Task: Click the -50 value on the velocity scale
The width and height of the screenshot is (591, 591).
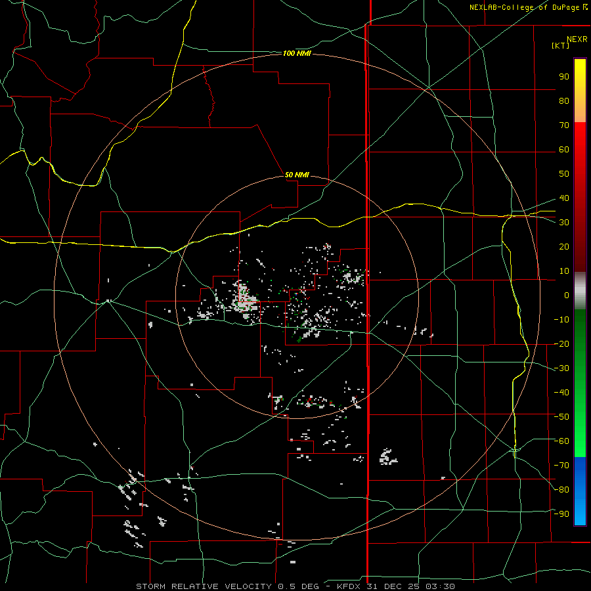Action: (561, 417)
